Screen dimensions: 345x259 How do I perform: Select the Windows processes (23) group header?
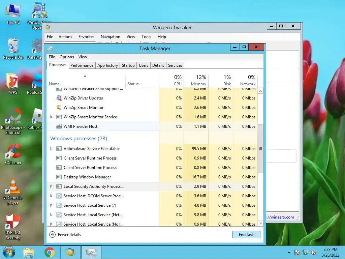tap(79, 139)
